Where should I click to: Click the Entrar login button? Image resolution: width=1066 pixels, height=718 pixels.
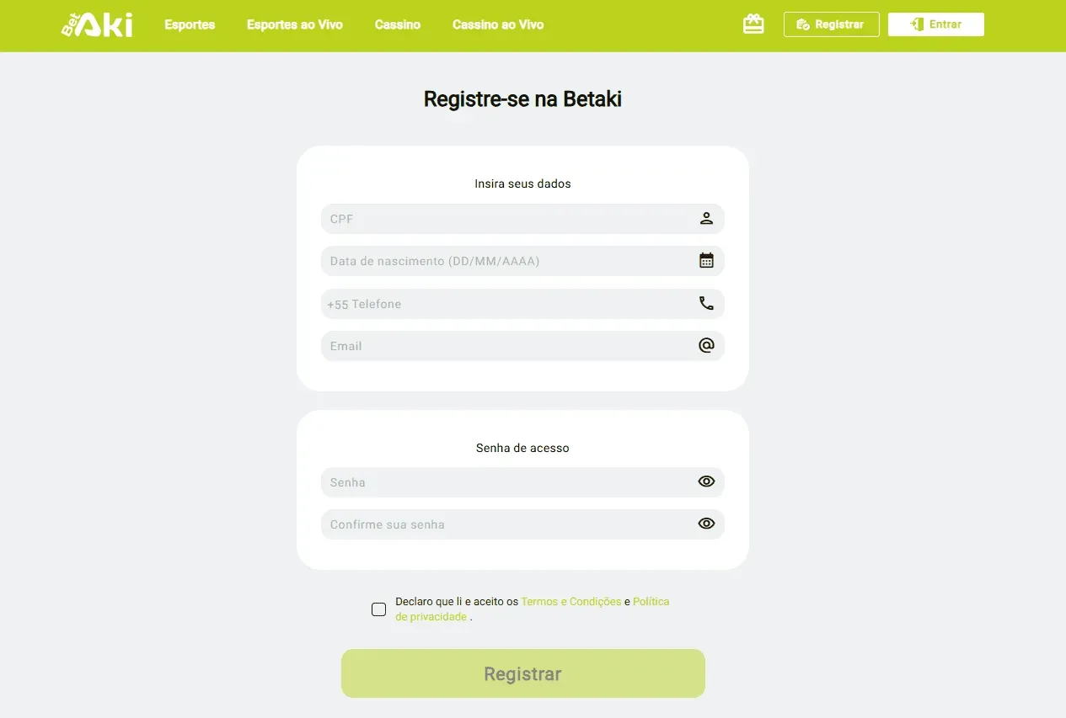click(x=936, y=24)
